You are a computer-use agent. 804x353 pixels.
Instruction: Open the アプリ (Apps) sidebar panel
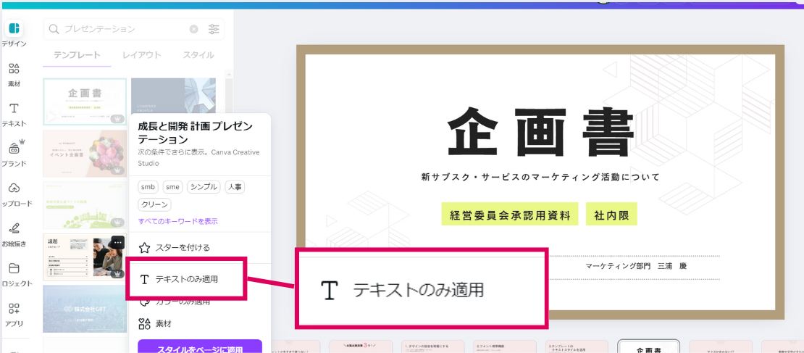14,313
